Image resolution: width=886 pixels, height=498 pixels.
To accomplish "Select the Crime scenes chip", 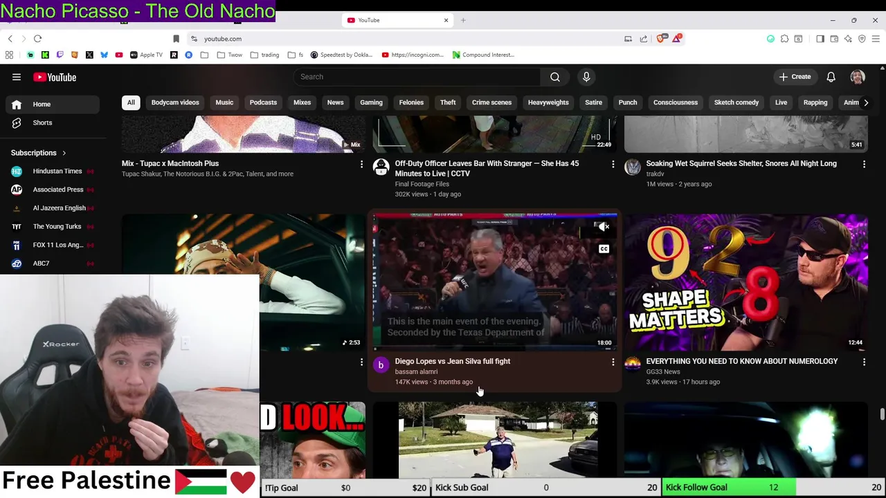I will coord(491,102).
